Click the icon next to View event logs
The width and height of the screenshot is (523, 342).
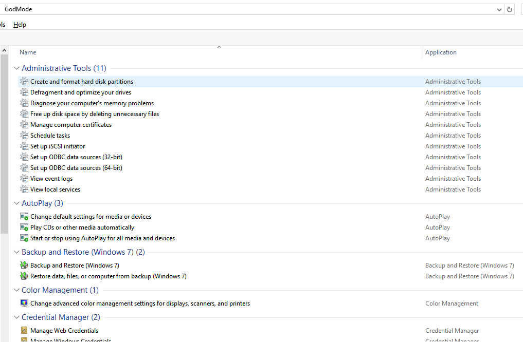tap(24, 179)
